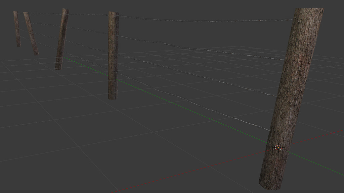Click the base of the foreground post

click(271, 184)
